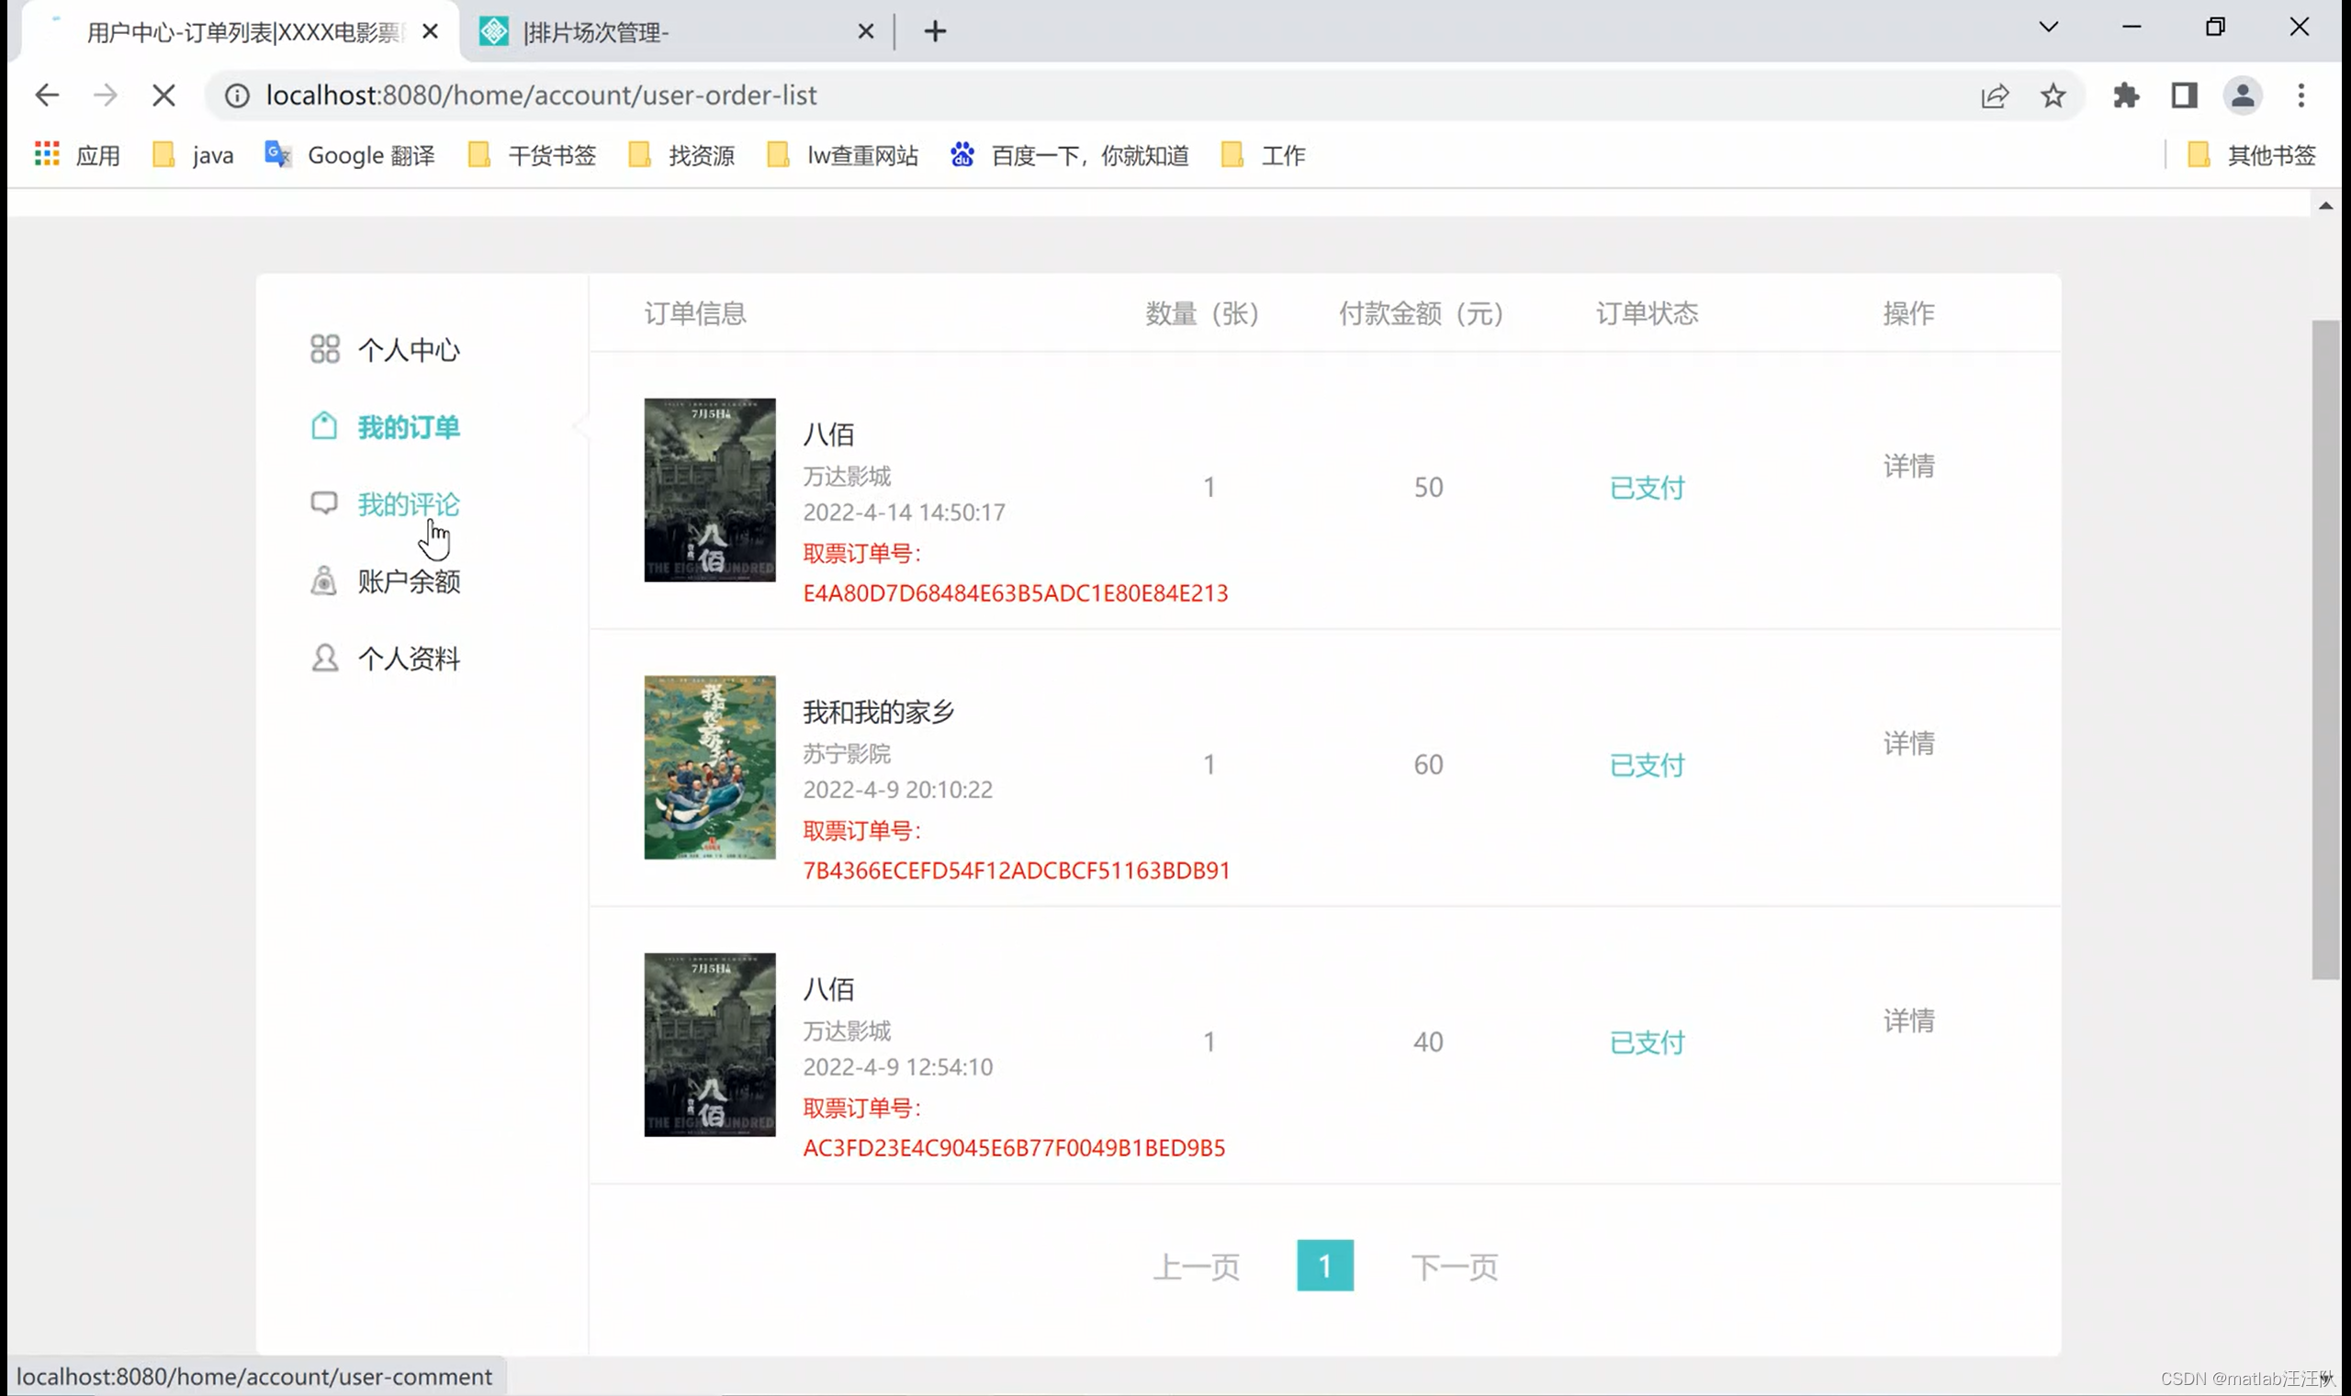Click the personal center grid icon
The height and width of the screenshot is (1396, 2351).
click(x=324, y=349)
